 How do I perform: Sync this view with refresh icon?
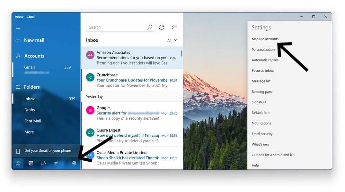162,27
